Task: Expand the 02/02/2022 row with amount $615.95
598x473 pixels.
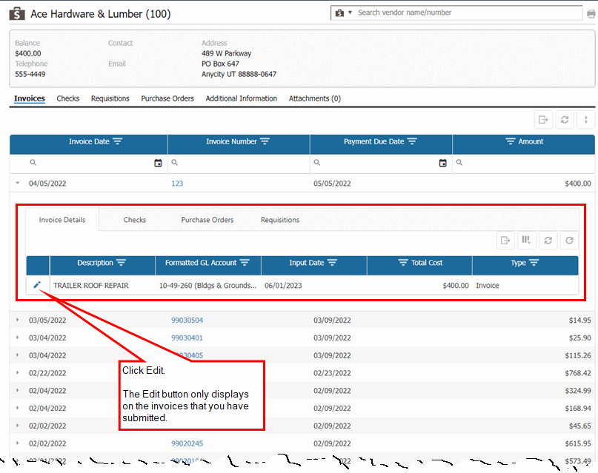Action: pyautogui.click(x=18, y=443)
